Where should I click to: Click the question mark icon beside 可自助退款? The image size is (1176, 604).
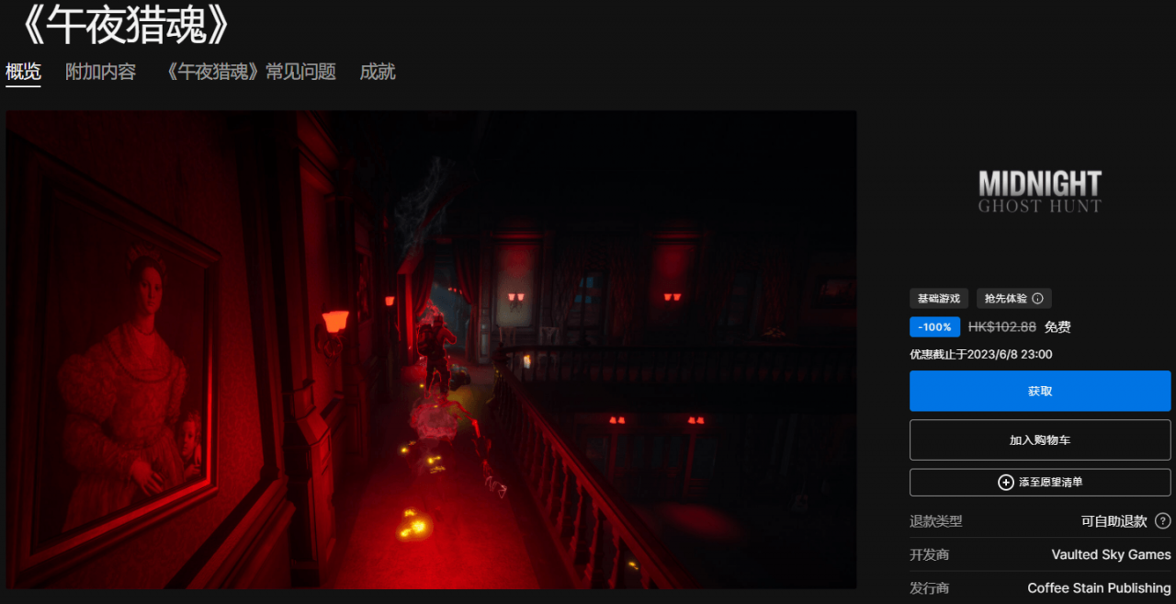click(x=1162, y=521)
